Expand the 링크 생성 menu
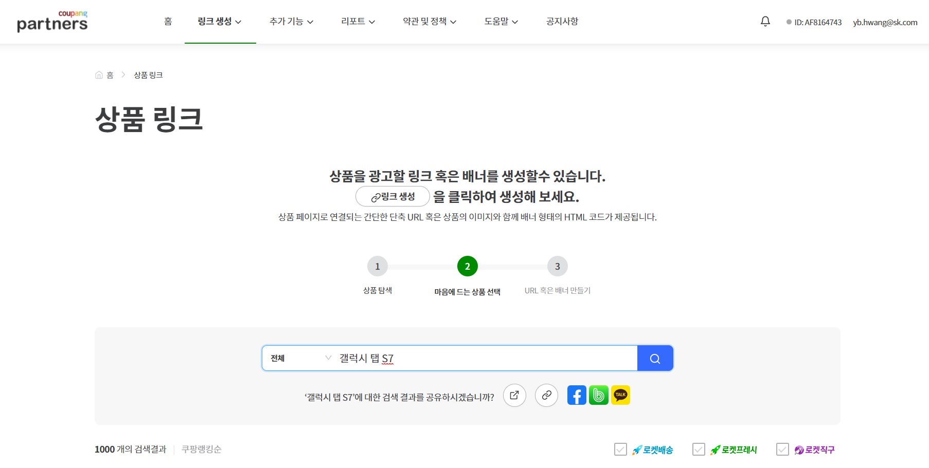The image size is (929, 468). (220, 22)
